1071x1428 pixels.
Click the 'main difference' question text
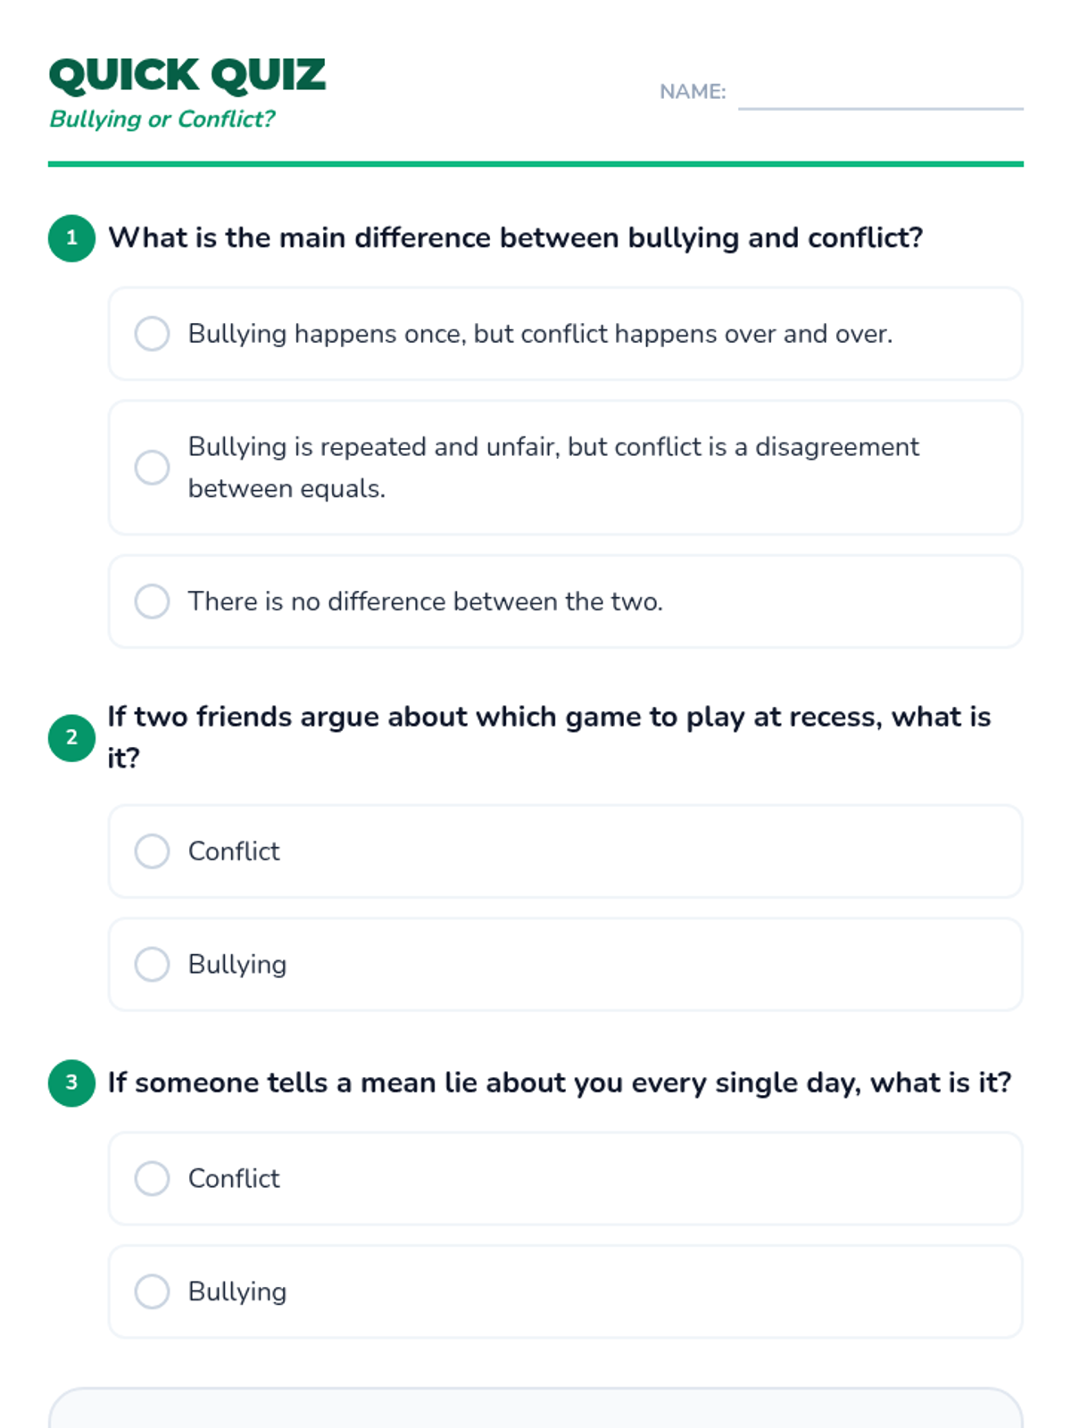click(515, 238)
